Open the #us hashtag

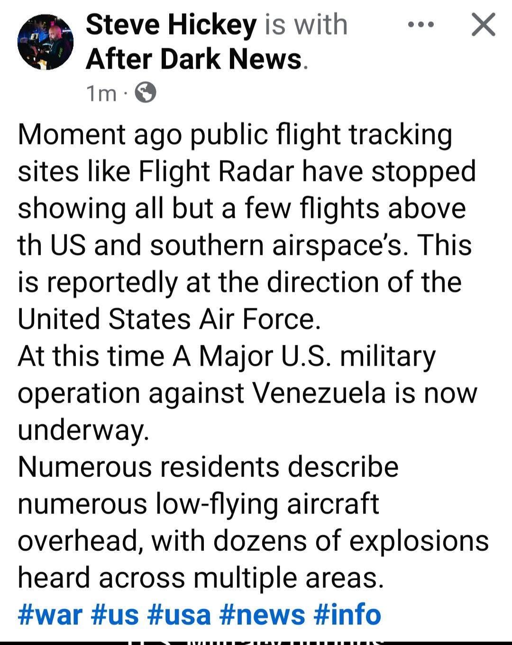pyautogui.click(x=115, y=615)
